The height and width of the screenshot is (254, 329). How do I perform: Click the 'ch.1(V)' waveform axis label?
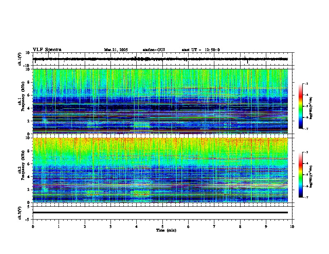click(x=20, y=59)
